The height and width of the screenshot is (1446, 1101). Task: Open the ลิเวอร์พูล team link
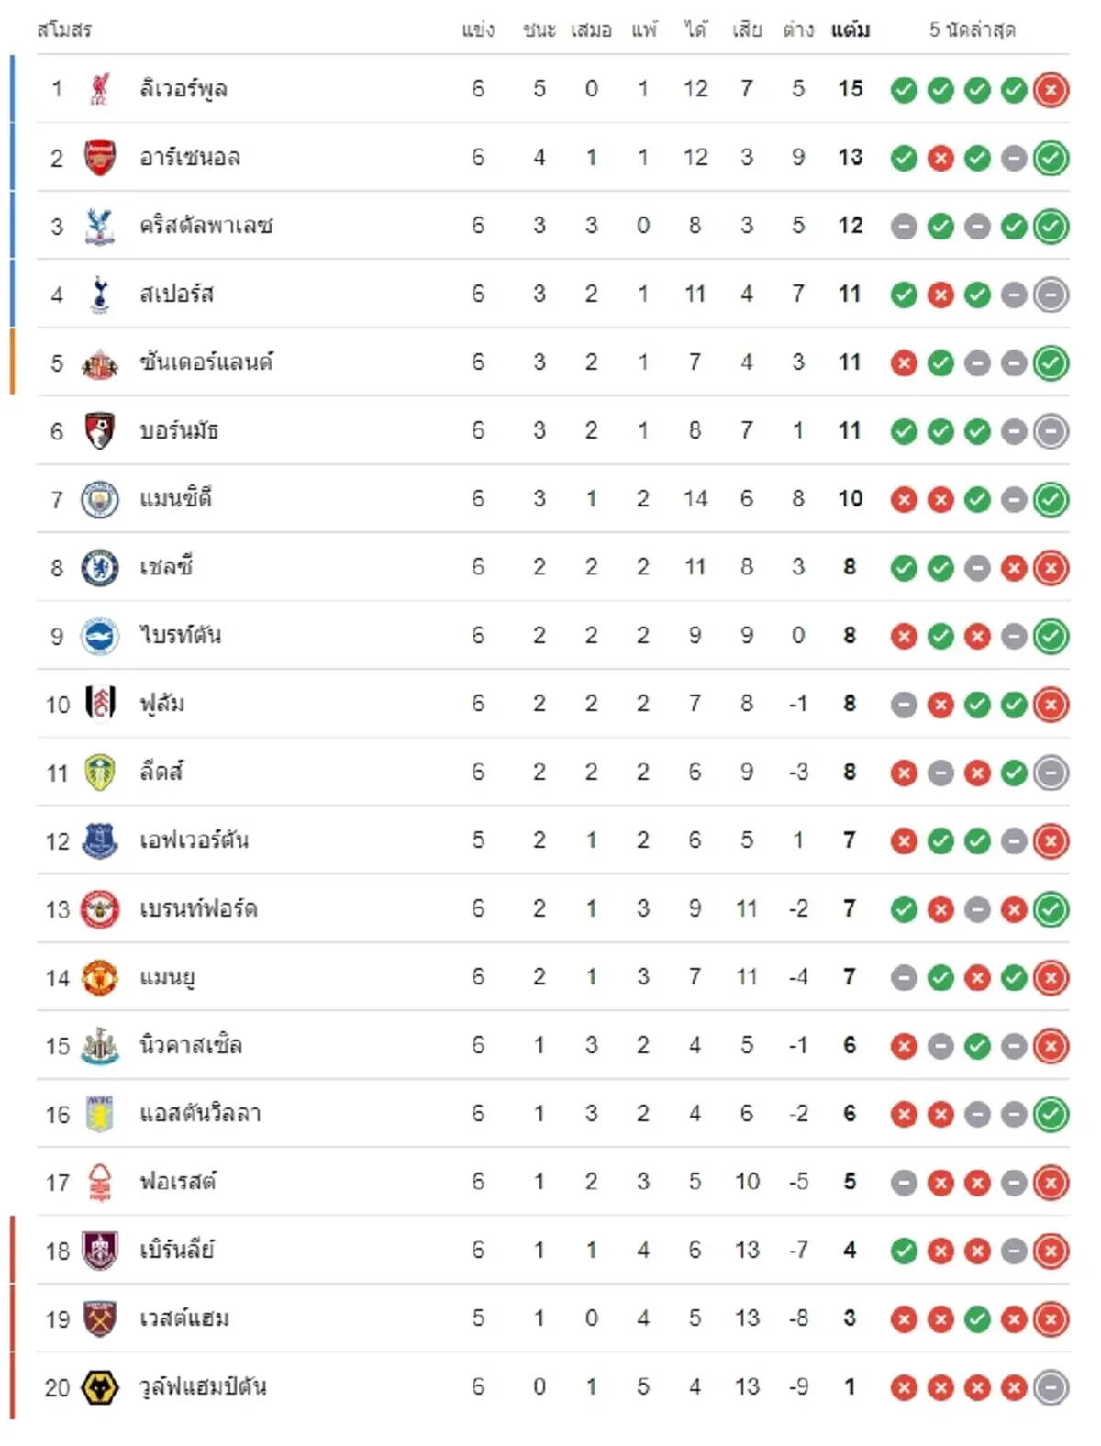(x=183, y=89)
